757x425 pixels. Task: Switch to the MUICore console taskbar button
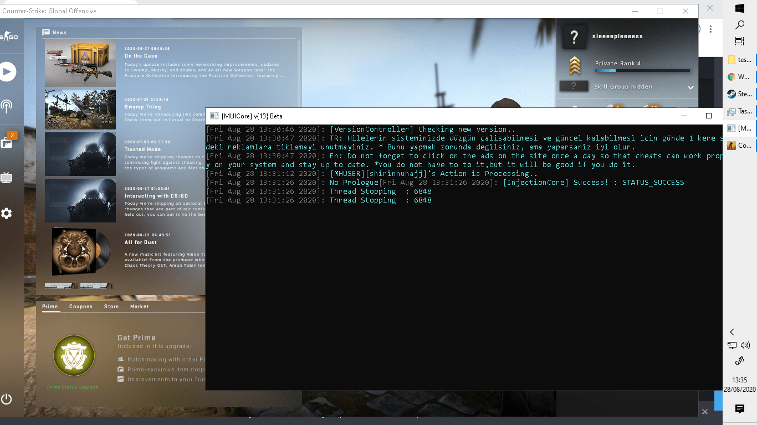(740, 128)
